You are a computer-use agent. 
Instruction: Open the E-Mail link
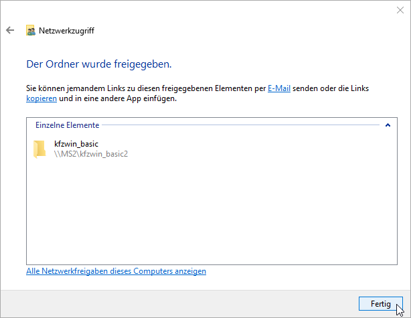click(x=279, y=88)
